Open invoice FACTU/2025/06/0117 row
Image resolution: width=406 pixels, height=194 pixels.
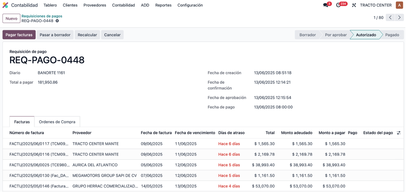[203, 144]
